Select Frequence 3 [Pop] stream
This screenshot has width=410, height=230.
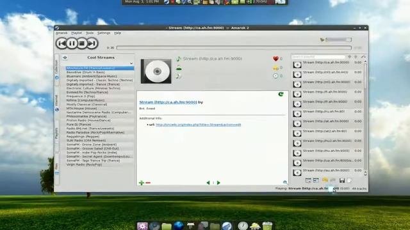click(81, 96)
